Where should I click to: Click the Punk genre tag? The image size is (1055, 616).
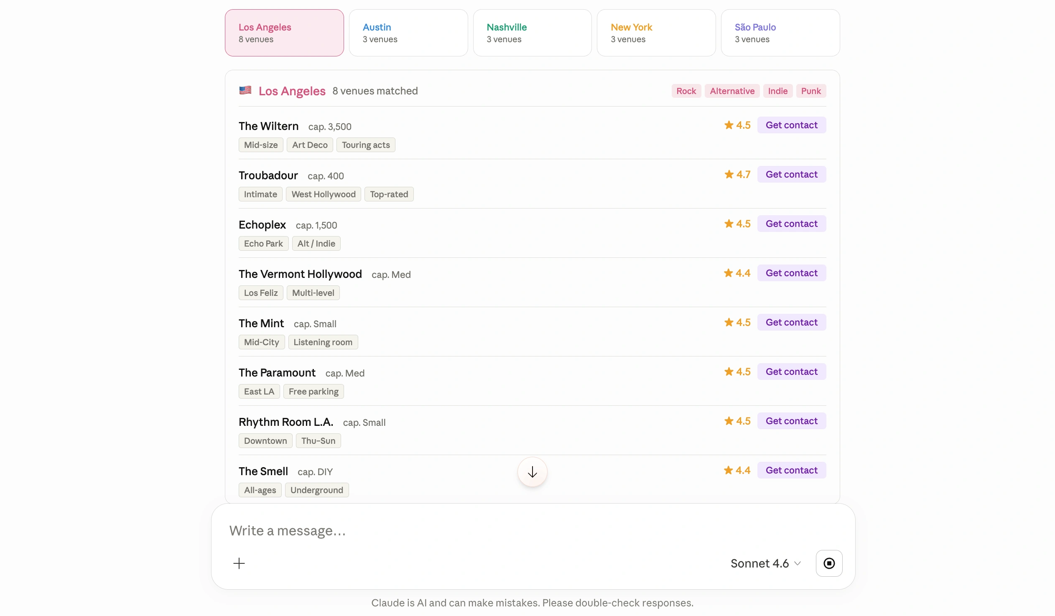(x=811, y=91)
